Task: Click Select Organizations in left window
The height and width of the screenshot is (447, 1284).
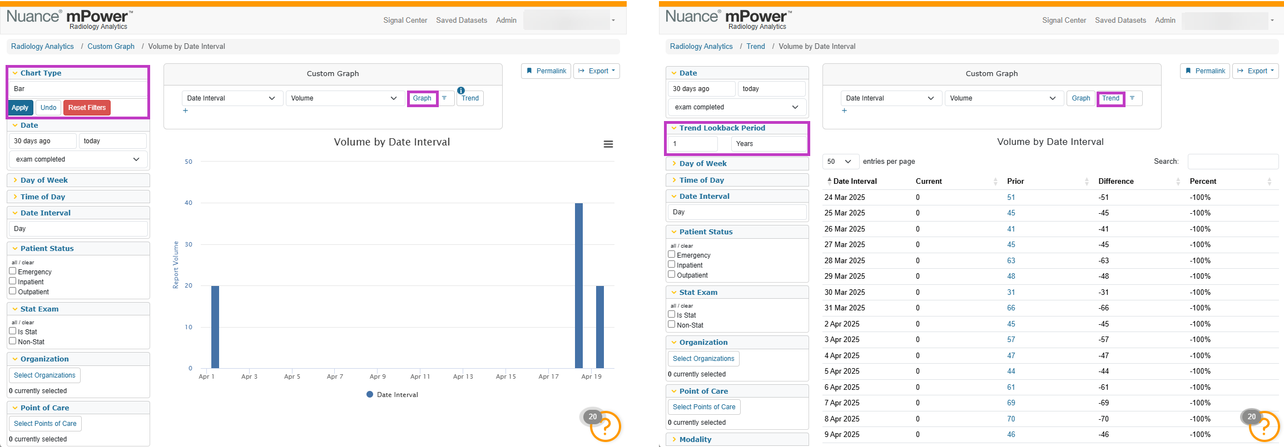Action: (x=44, y=375)
